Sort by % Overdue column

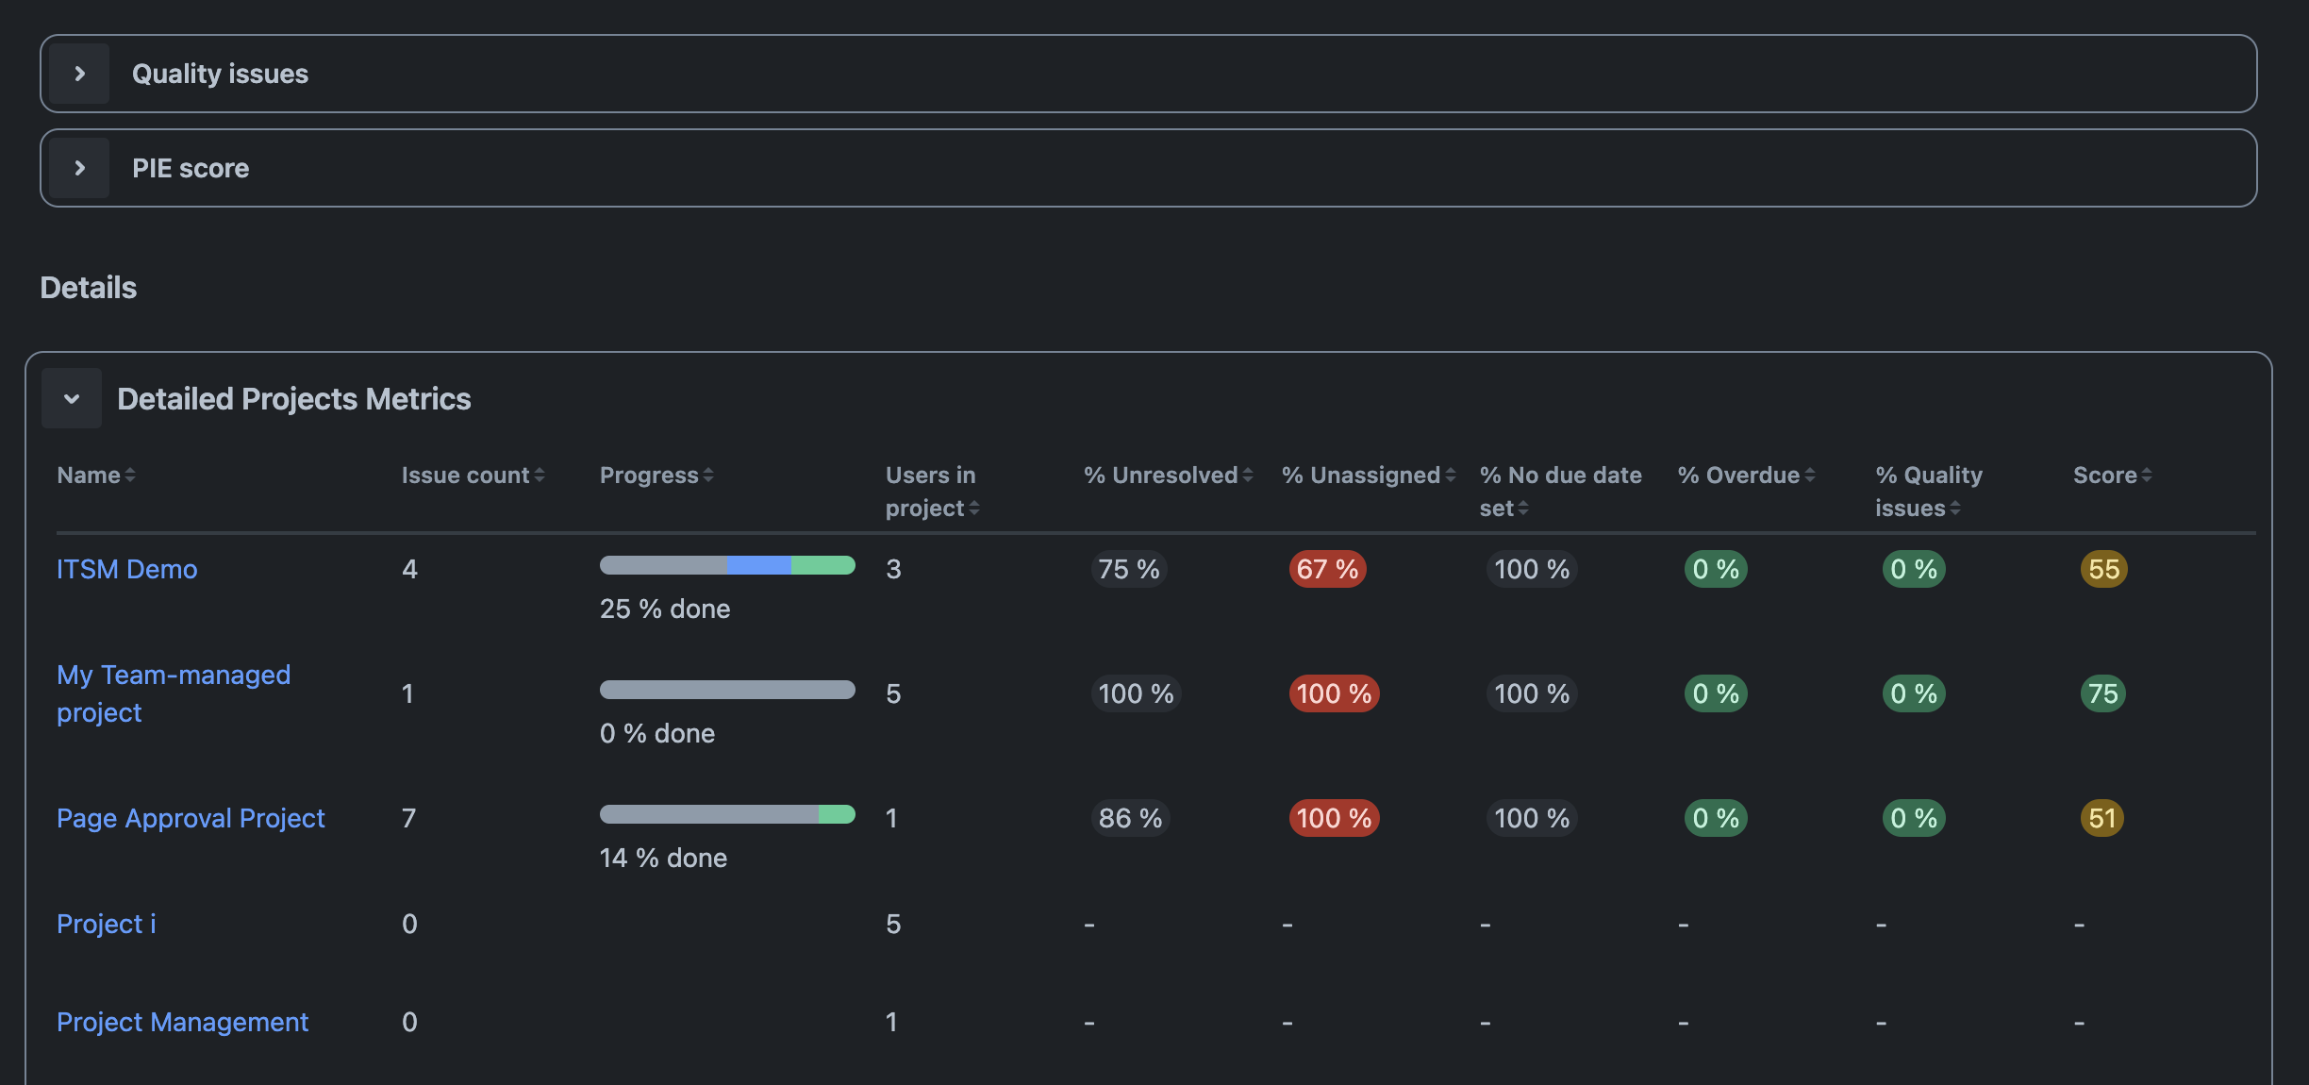[1746, 476]
